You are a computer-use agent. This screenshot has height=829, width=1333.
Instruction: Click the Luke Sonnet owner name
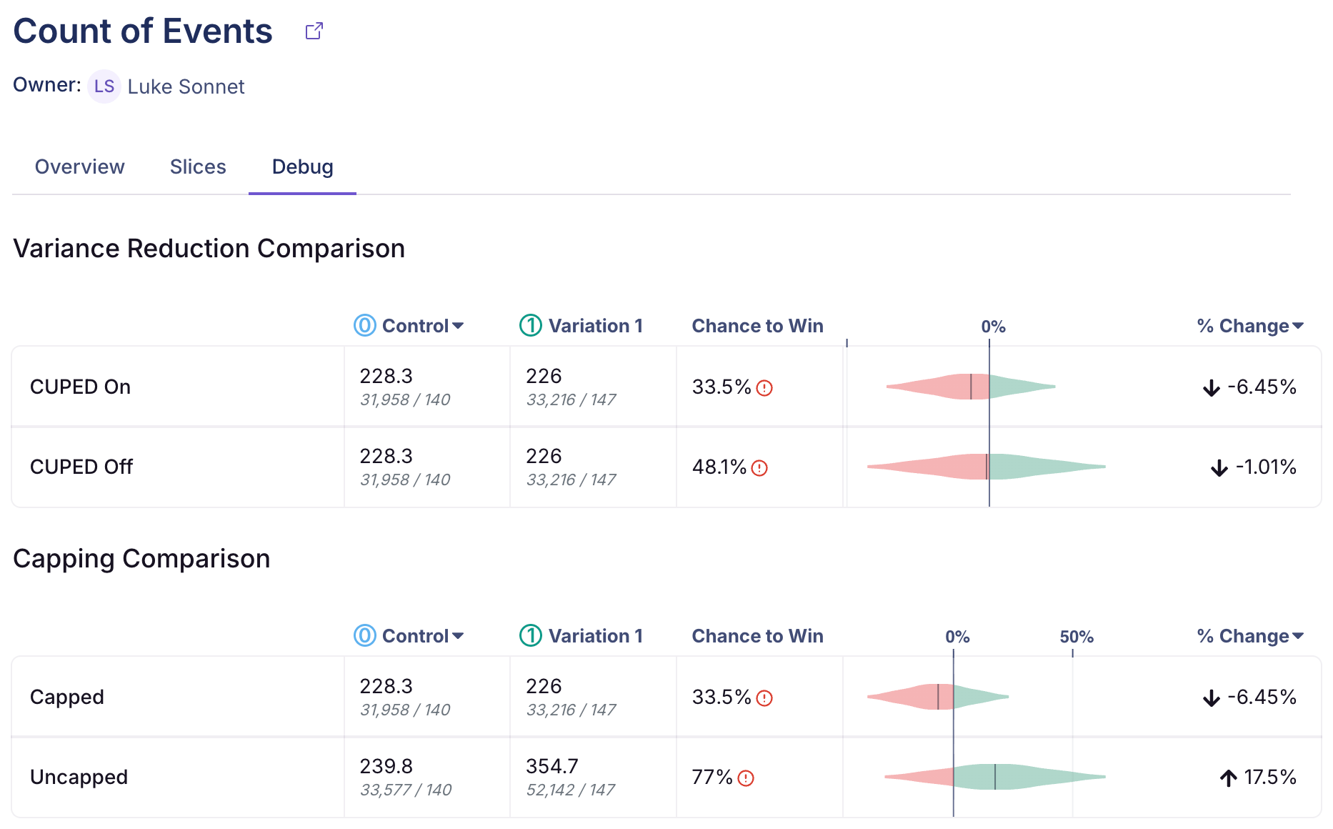pyautogui.click(x=186, y=87)
